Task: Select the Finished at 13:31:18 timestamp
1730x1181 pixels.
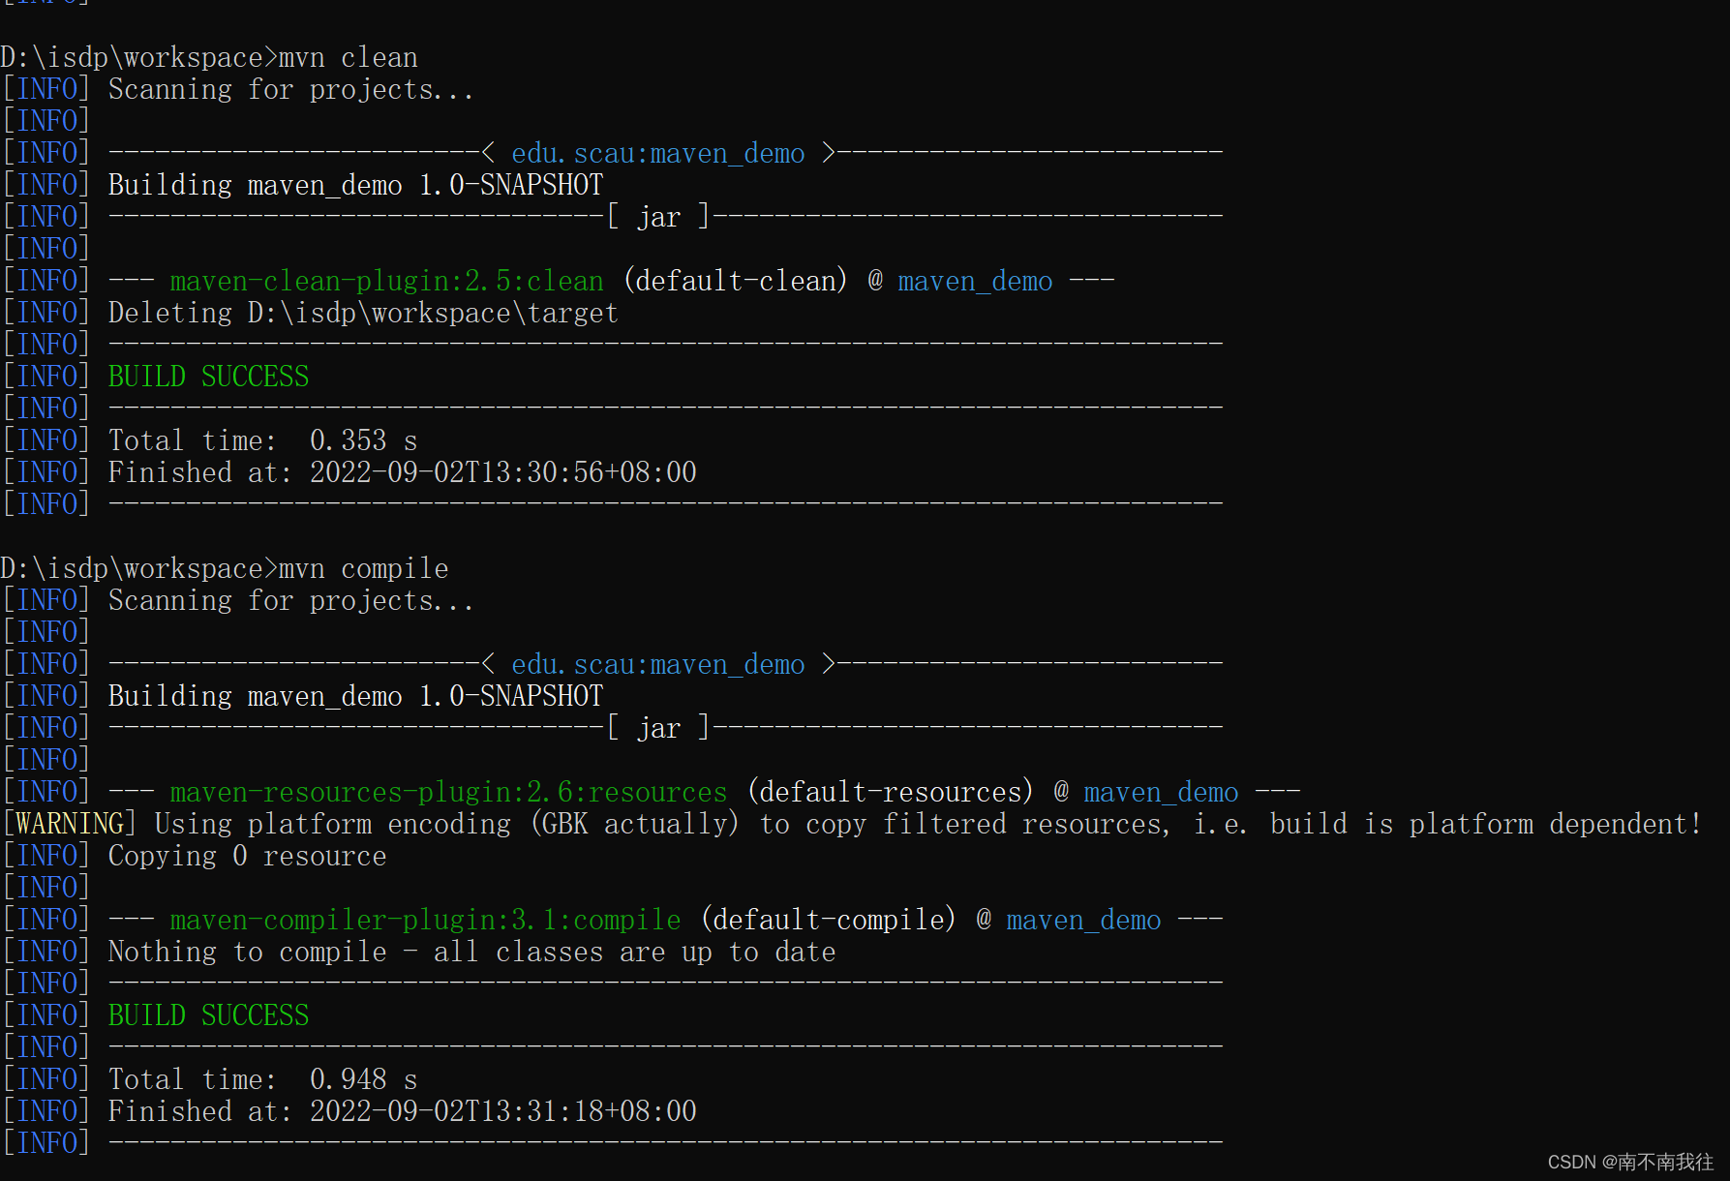Action: (501, 1110)
